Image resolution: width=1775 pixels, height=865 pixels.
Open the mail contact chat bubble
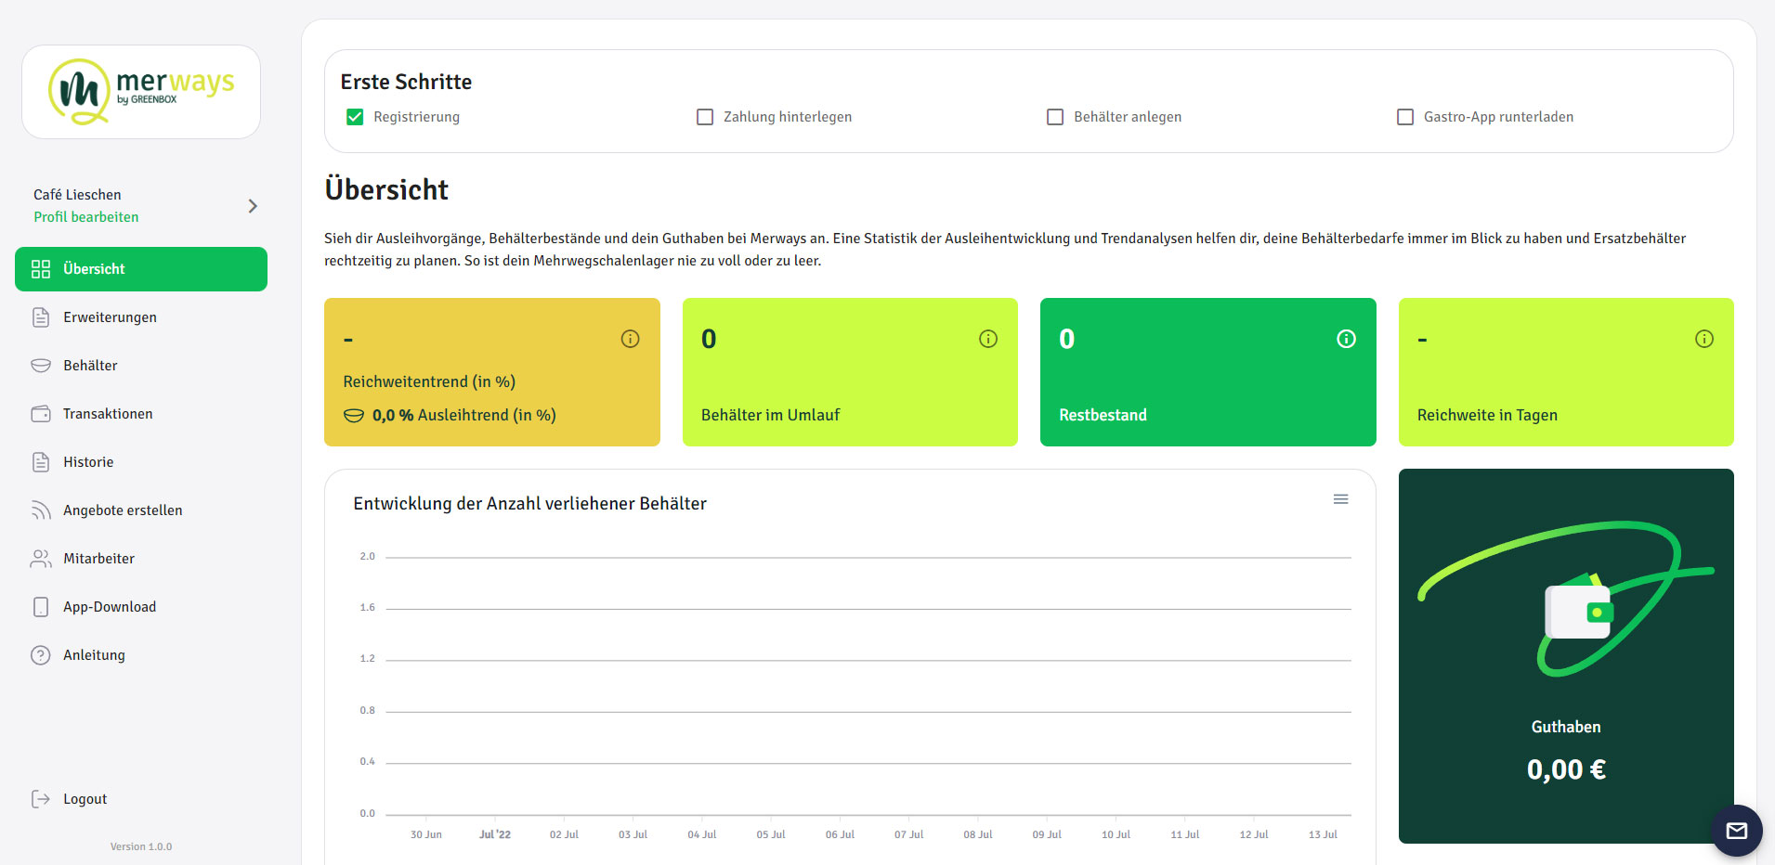click(1736, 830)
